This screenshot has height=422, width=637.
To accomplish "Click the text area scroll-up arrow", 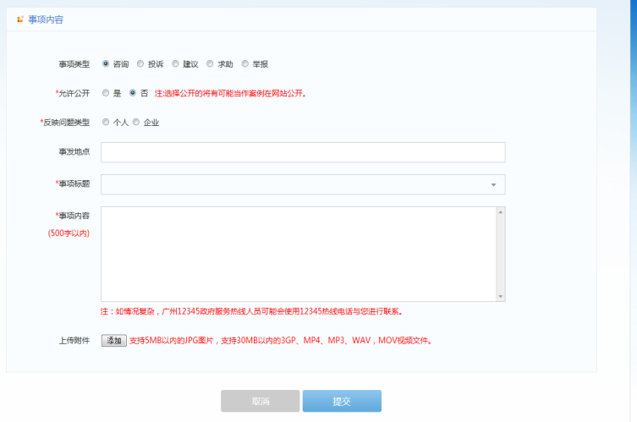I will pyautogui.click(x=501, y=211).
